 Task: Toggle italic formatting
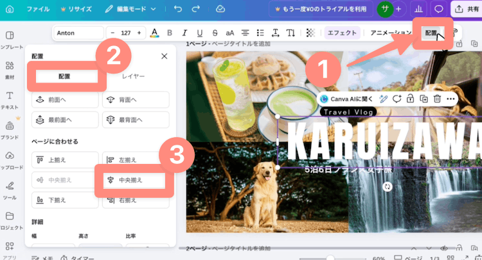[x=184, y=33]
